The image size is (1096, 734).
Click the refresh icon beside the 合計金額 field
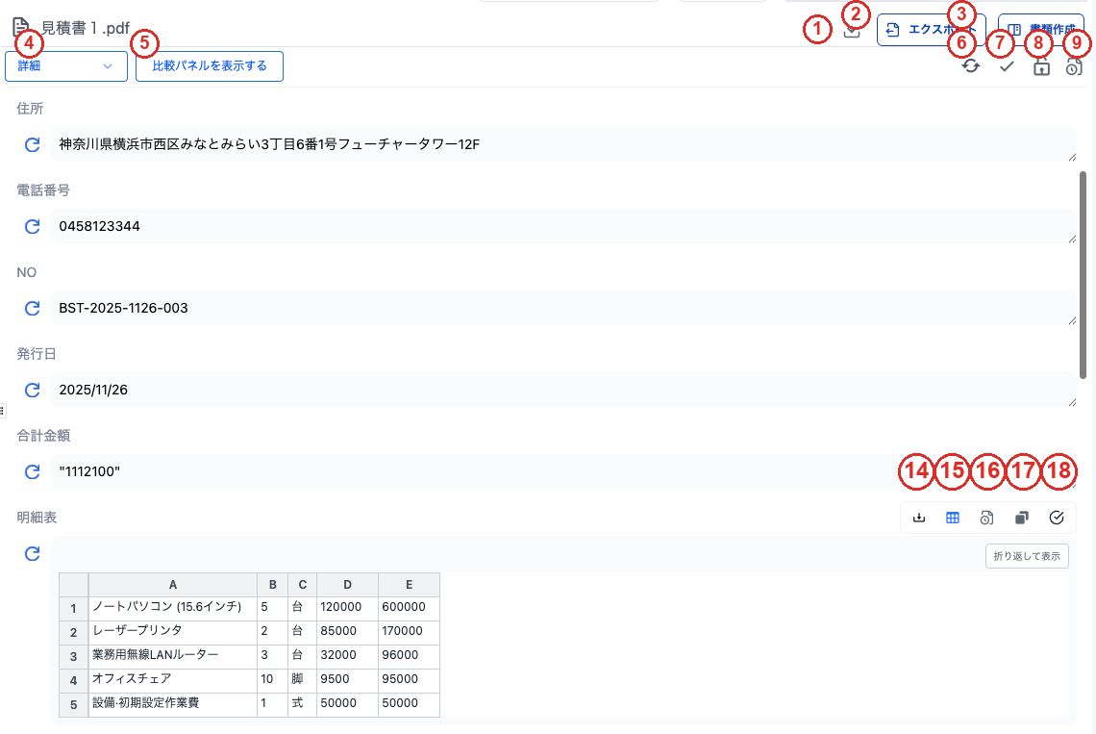coord(32,472)
